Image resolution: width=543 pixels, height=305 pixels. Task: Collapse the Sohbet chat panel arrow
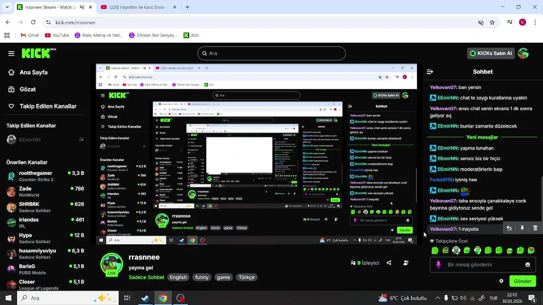(x=430, y=72)
